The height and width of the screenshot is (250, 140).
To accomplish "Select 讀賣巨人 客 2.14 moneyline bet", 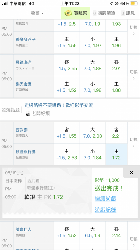I will coord(117,232).
